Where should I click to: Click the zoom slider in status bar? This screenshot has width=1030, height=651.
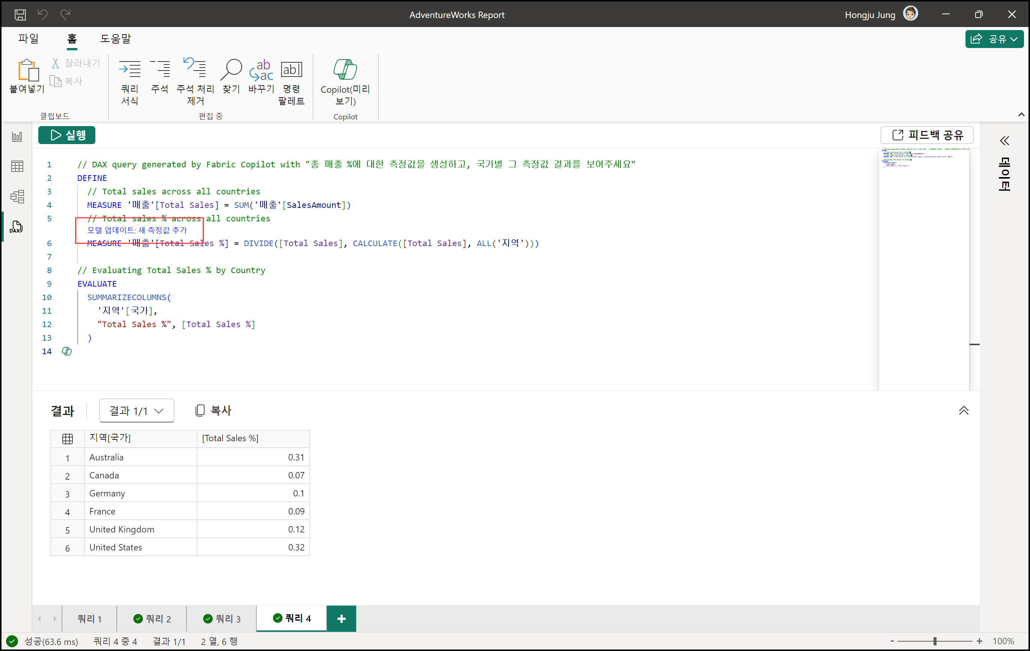pos(935,641)
